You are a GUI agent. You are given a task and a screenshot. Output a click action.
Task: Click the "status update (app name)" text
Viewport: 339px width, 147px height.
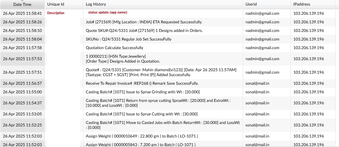(108, 13)
